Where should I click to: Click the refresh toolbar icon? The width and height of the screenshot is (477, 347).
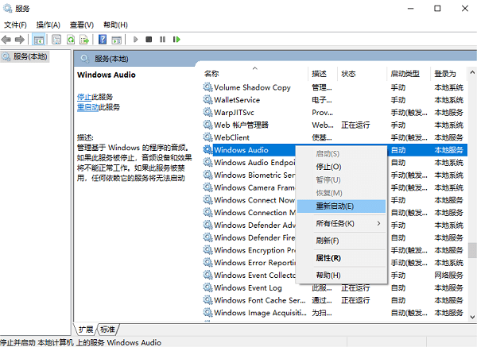click(x=71, y=39)
